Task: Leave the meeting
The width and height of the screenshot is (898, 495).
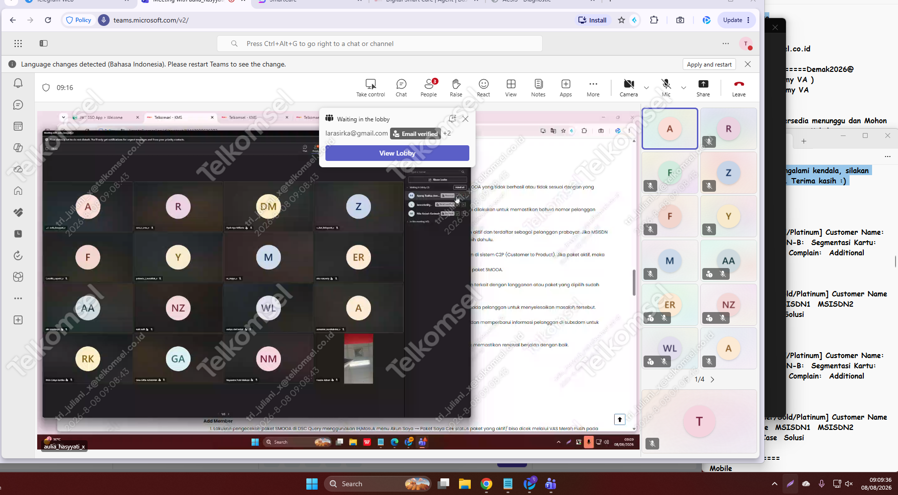Action: [x=739, y=88]
